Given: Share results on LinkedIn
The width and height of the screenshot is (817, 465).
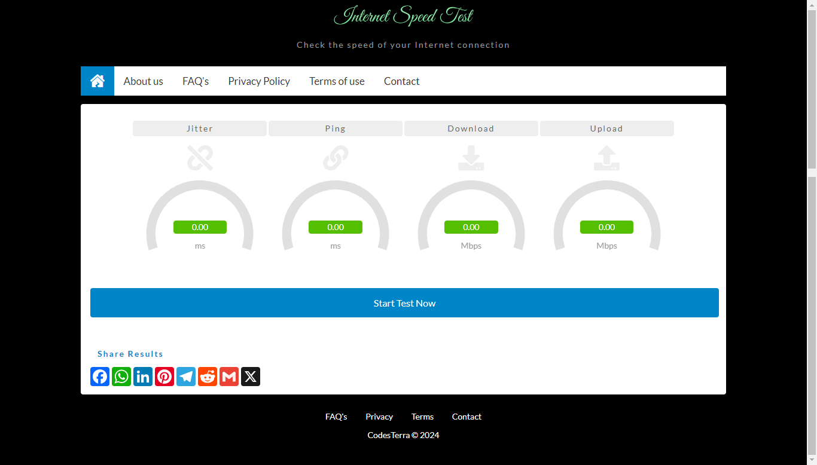Looking at the screenshot, I should tap(143, 377).
